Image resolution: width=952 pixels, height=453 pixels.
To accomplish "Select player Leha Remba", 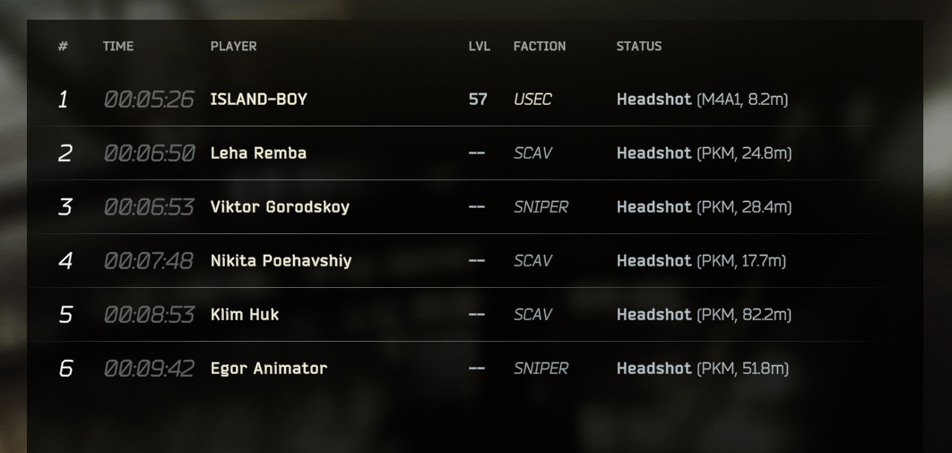I will pyautogui.click(x=258, y=153).
